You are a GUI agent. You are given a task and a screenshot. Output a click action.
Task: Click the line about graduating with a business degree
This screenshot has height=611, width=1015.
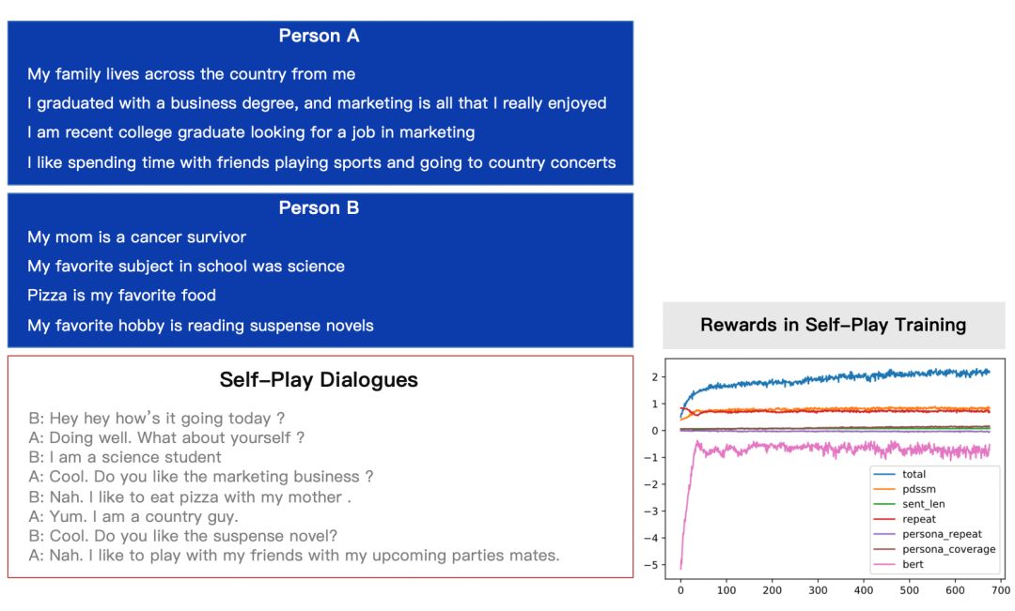[x=317, y=103]
